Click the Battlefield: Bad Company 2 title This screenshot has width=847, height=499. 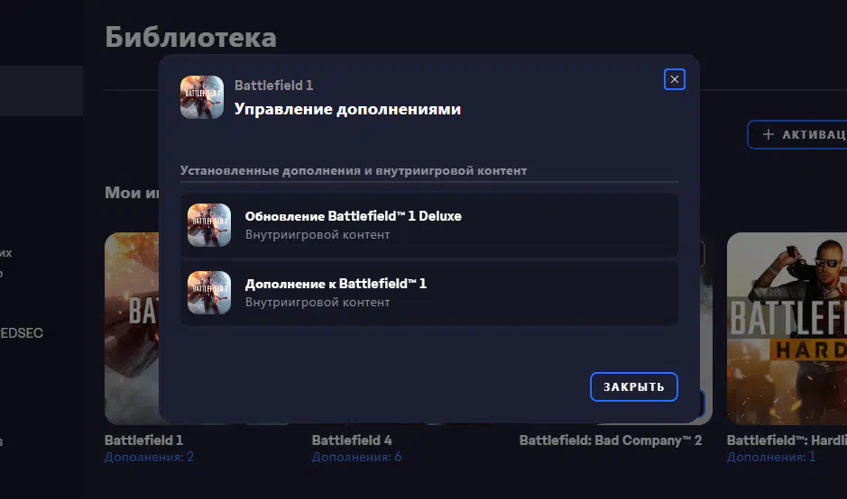[611, 440]
